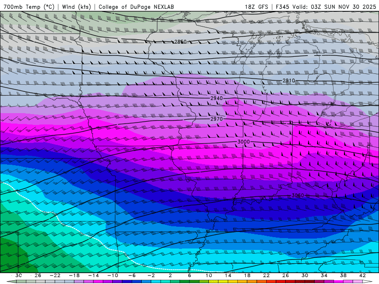Image resolution: width=379 pixels, height=284 pixels.
Task: Click the 2 value right of -2
Action: coord(170,275)
